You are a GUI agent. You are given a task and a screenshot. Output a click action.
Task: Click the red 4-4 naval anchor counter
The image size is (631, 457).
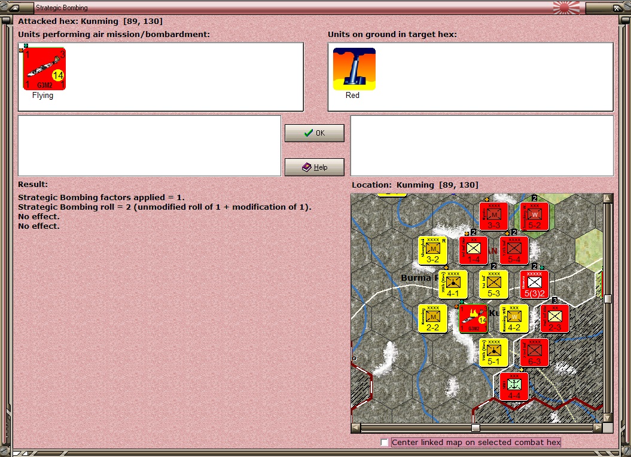click(x=514, y=387)
